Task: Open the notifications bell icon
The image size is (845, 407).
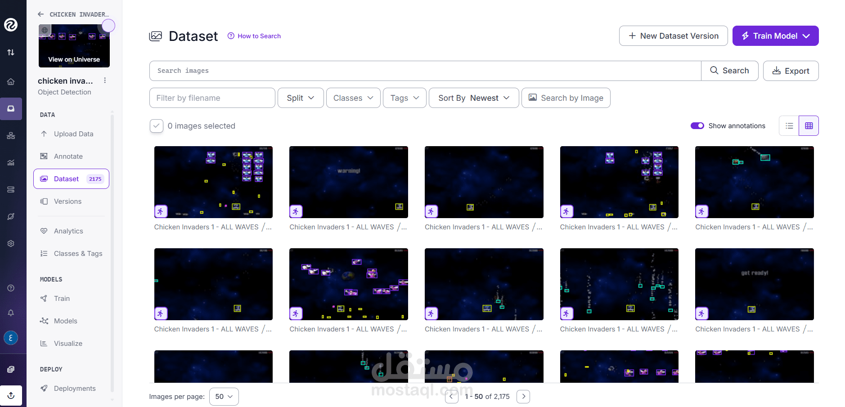Action: (x=11, y=313)
